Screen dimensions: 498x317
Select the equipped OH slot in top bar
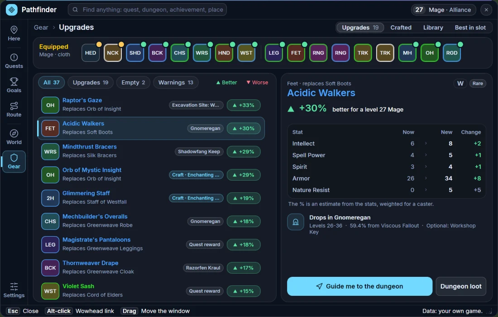pos(429,53)
